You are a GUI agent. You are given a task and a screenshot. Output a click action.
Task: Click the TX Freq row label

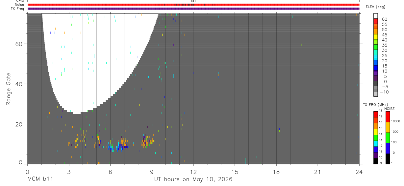click(18, 9)
